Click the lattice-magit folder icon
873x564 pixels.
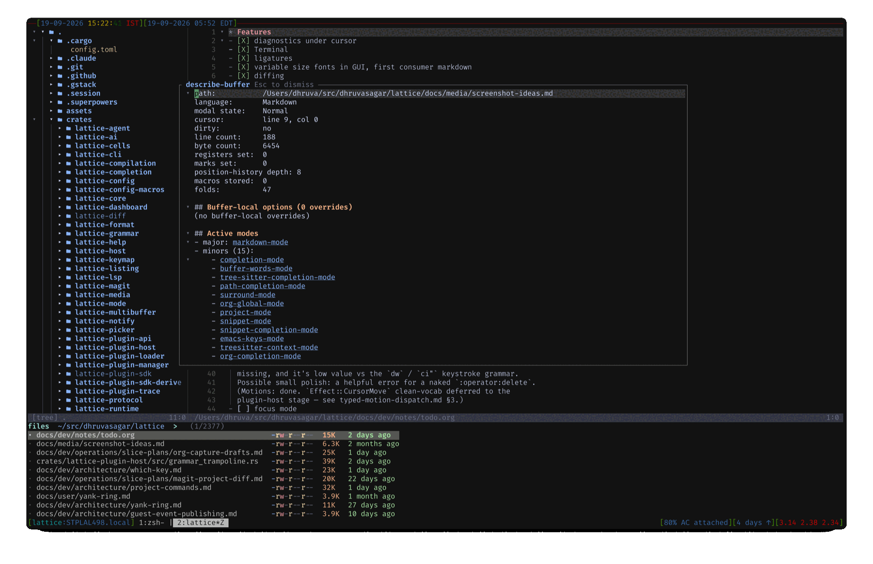(x=69, y=286)
